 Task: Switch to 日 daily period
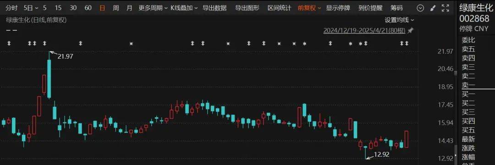pos(102,8)
